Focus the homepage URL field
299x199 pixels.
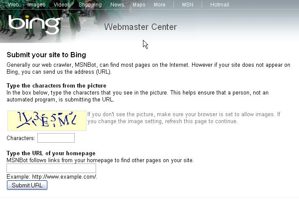51,168
